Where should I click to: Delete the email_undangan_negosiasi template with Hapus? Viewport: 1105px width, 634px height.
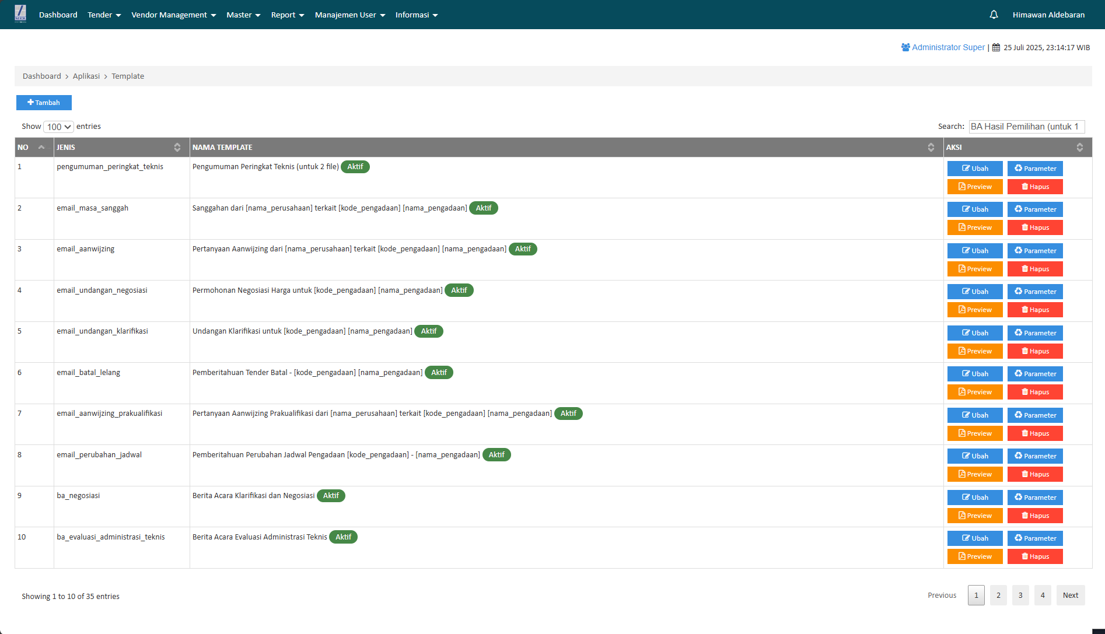pos(1034,310)
